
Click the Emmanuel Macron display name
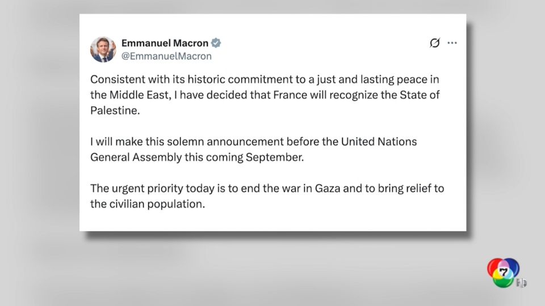coord(165,43)
